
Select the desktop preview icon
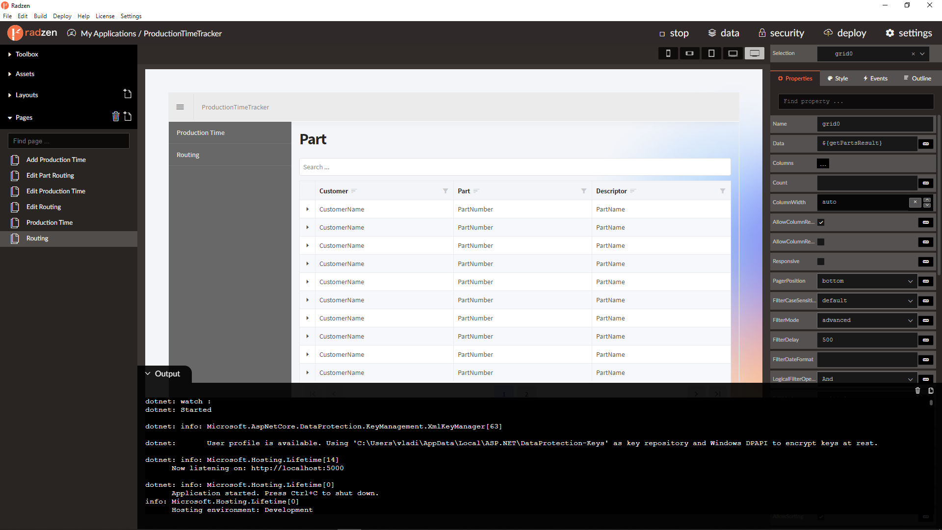(755, 53)
